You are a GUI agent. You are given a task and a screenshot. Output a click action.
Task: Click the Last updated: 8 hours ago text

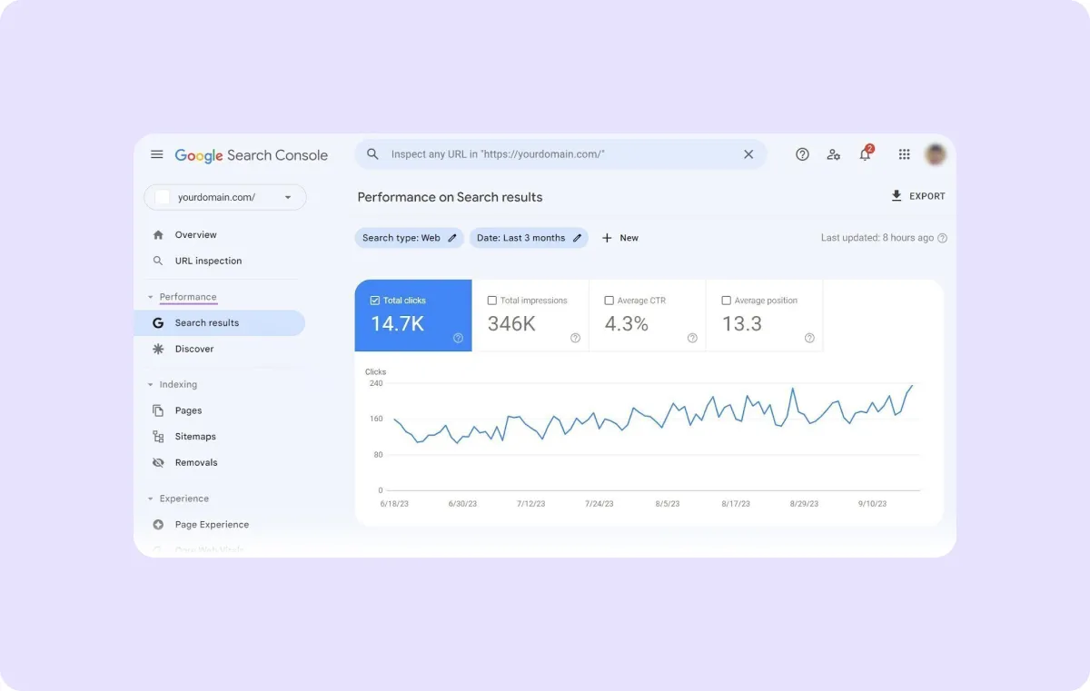(877, 238)
